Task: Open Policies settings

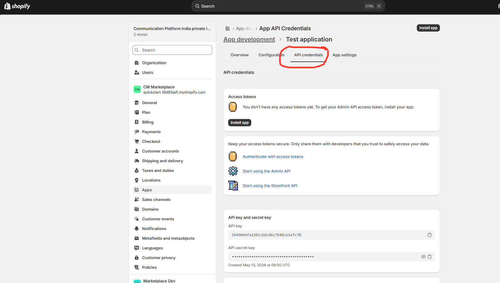Action: (x=172, y=267)
